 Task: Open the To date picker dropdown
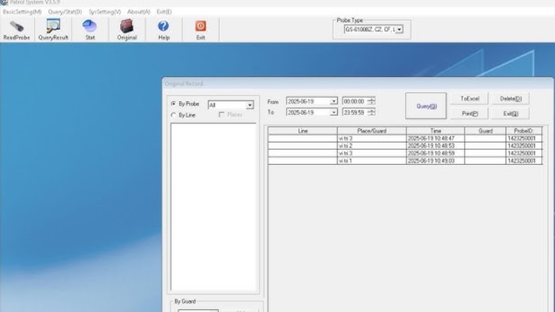[x=334, y=112]
